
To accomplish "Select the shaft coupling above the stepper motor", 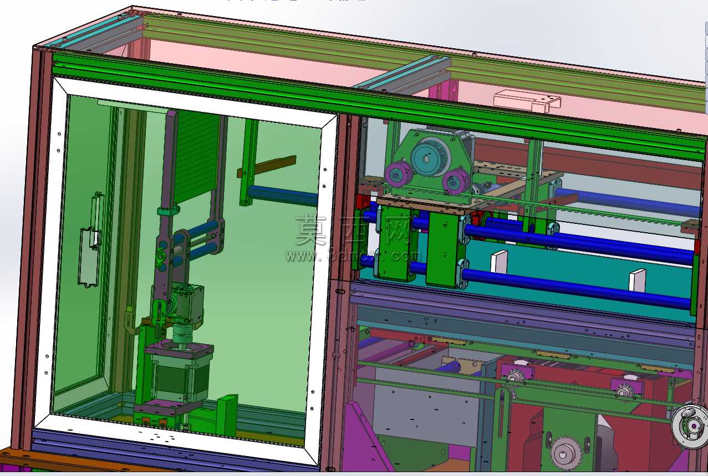I will (184, 335).
